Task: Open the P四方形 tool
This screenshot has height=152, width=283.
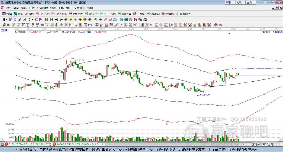Action: (43, 14)
